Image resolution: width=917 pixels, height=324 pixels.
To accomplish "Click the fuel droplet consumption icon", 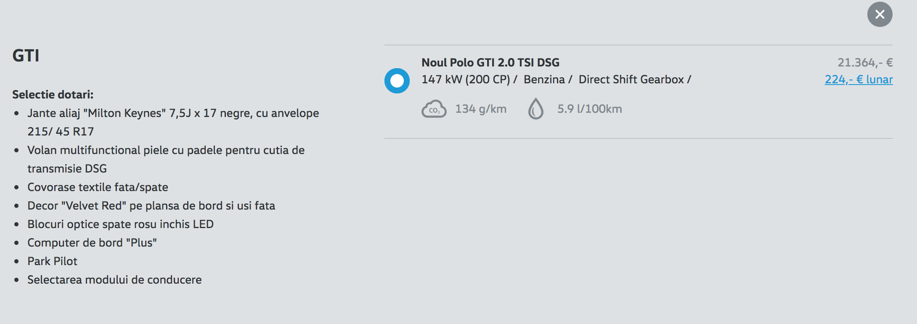I will tap(536, 109).
